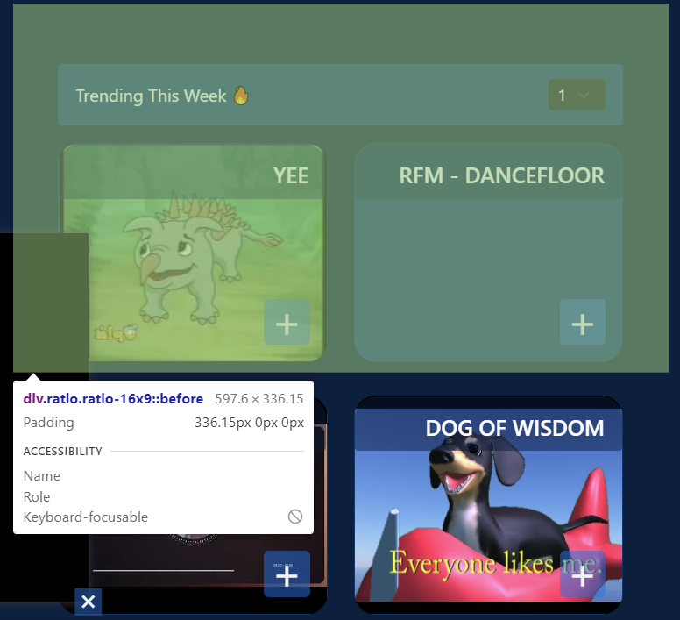The image size is (680, 620).
Task: Click the ACCESSIBILITY section label in tooltip
Action: (63, 452)
